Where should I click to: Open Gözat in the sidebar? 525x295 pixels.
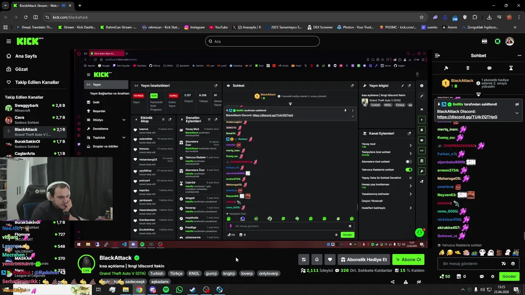[x=21, y=69]
